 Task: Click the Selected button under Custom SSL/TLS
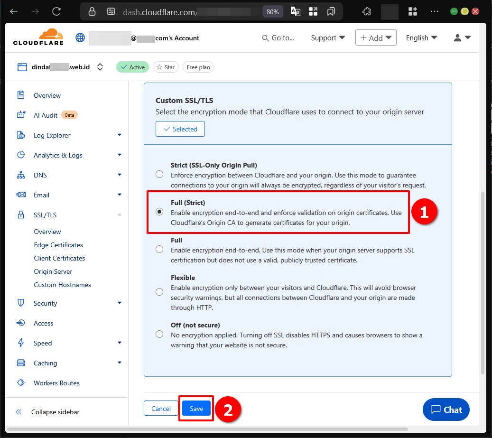pyautogui.click(x=180, y=129)
